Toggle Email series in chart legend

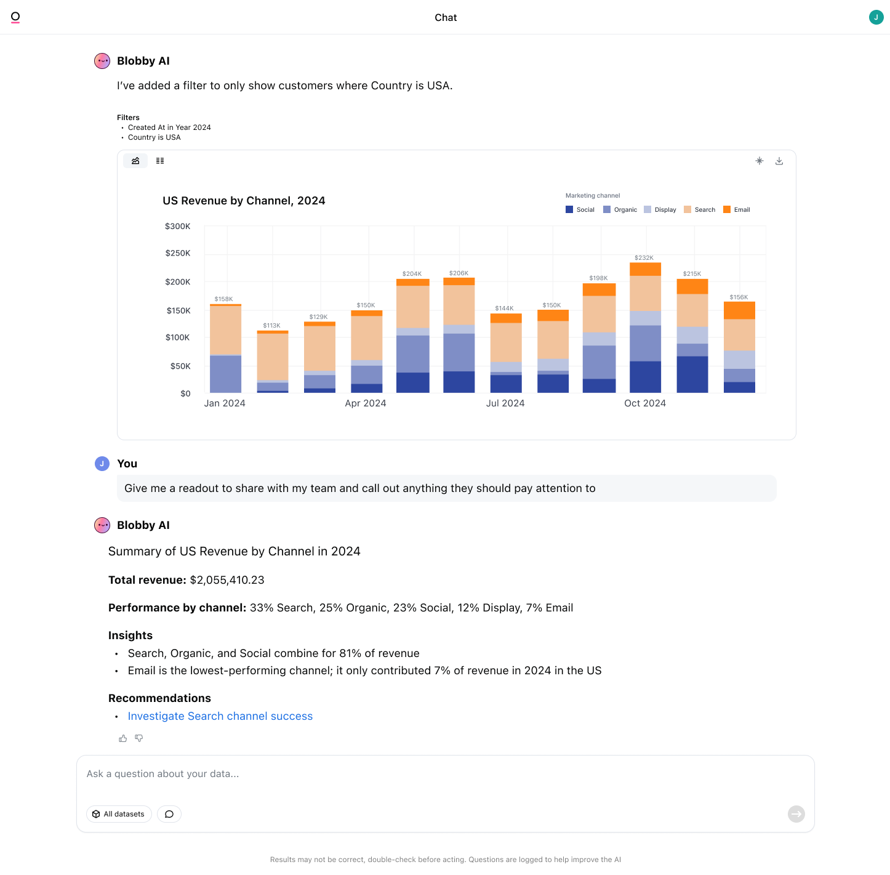[x=736, y=210]
